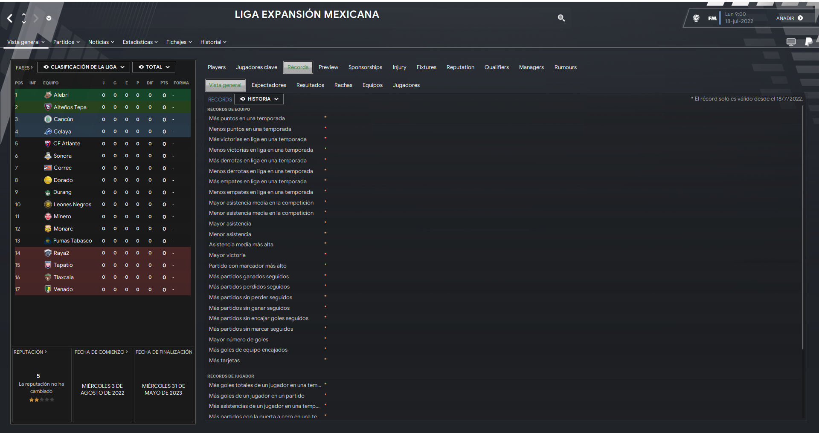Click the Leones Negros team name
This screenshot has width=819, height=433.
click(73, 204)
